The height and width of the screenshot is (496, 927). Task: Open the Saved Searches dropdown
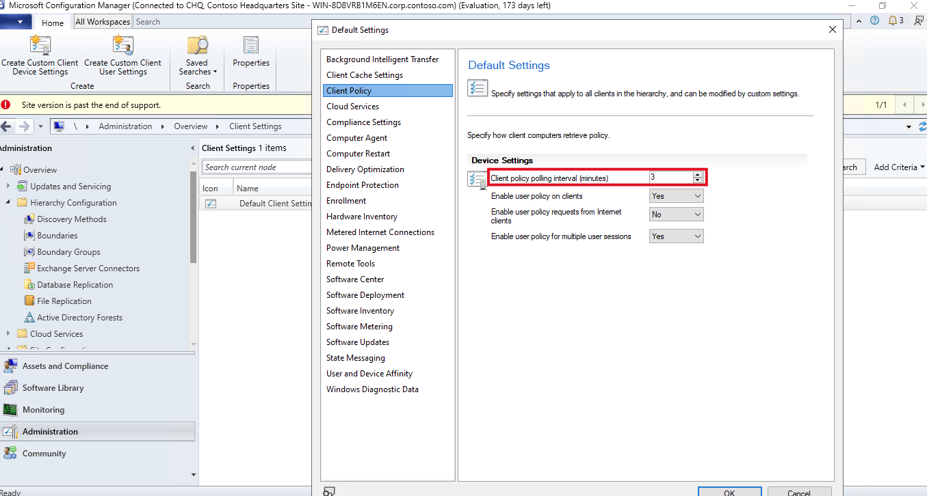(x=197, y=55)
